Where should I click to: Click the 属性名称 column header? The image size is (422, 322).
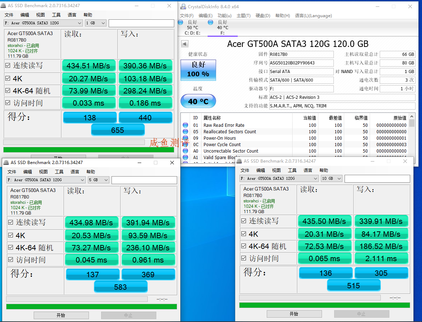212,118
